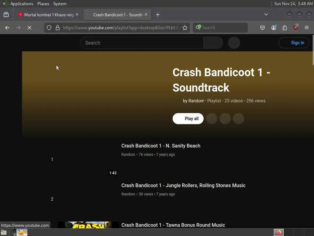Open Crash Bandicoot 1 - N. Sanity Beach video
Screen dimensions: 314x236
click(x=161, y=146)
